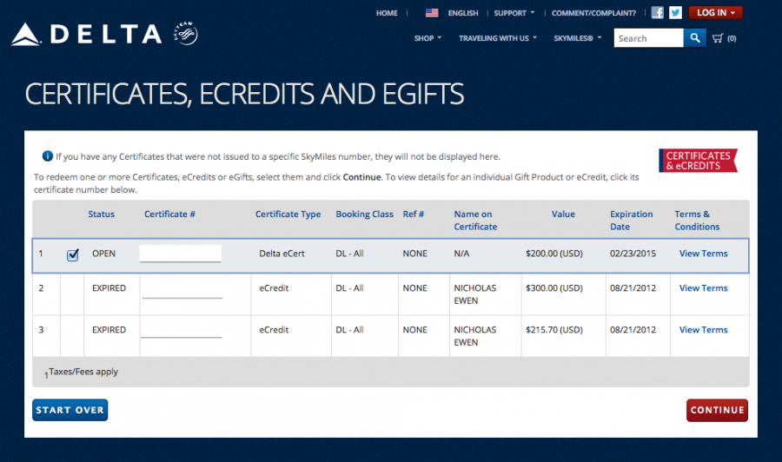Click the Expiration Date column header
The image size is (782, 462).
coord(631,220)
